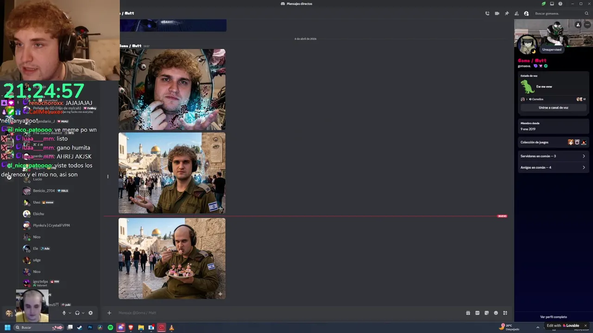This screenshot has width=593, height=333.
Task: Open Spotify from the taskbar
Action: point(110,327)
